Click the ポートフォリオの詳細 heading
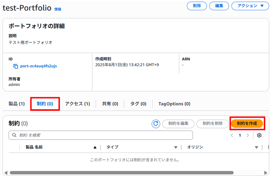Viewport: 270px width, 176px height. [x=37, y=26]
